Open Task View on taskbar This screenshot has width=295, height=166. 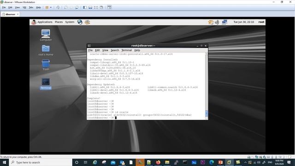pyautogui.click(x=85, y=162)
